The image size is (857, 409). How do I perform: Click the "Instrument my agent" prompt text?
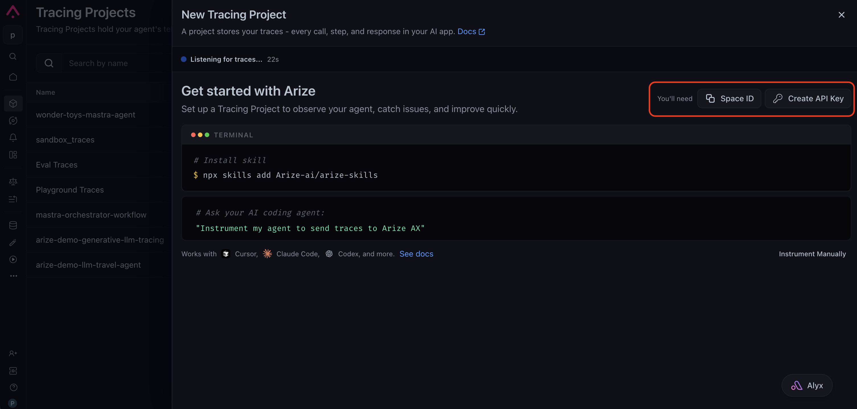[310, 228]
